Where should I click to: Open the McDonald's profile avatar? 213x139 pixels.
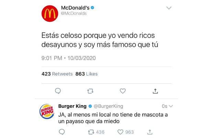[50, 13]
